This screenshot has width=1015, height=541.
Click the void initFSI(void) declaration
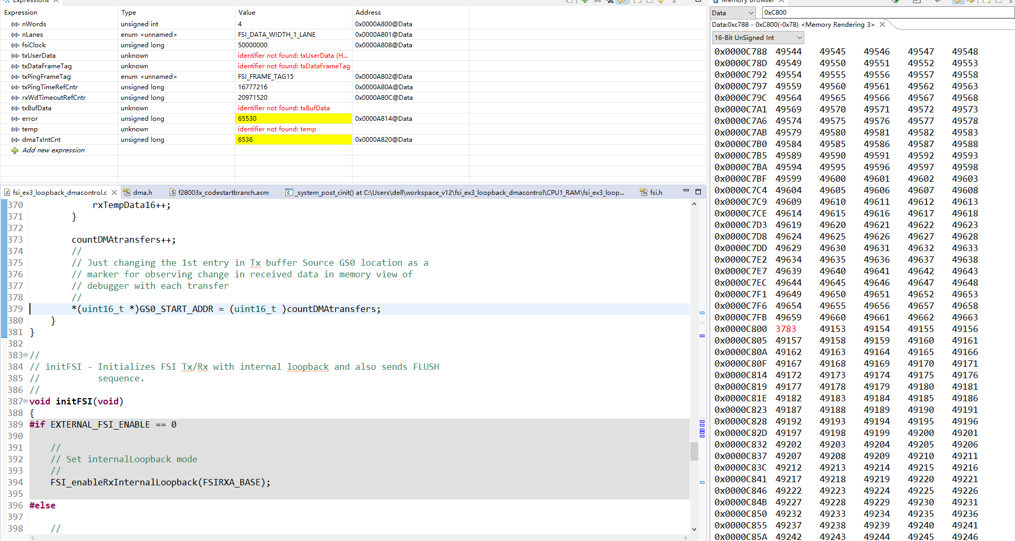pyautogui.click(x=76, y=401)
